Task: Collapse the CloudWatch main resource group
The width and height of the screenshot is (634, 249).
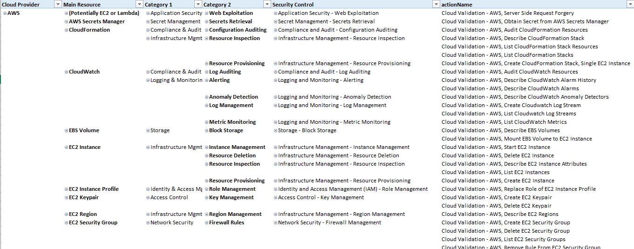Action: (66, 72)
